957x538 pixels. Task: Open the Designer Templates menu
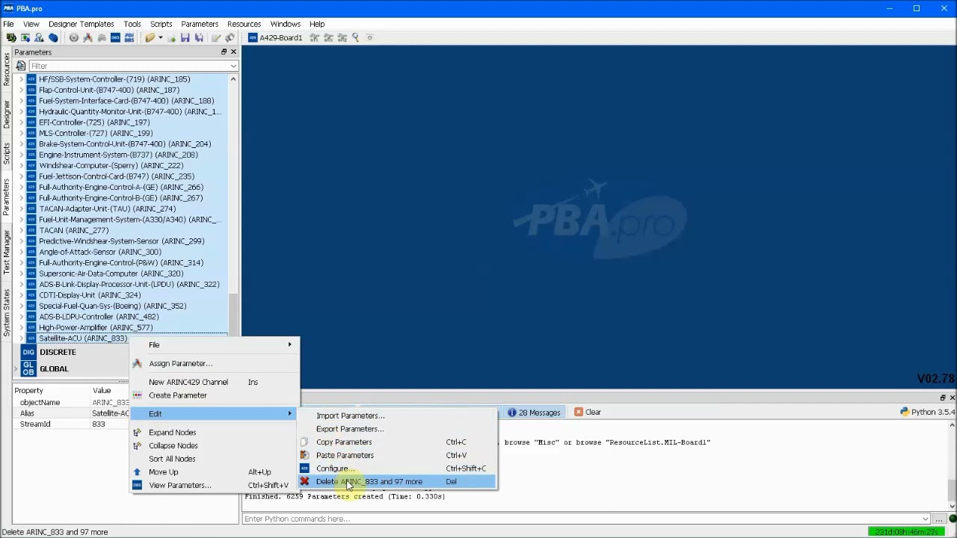[x=81, y=24]
